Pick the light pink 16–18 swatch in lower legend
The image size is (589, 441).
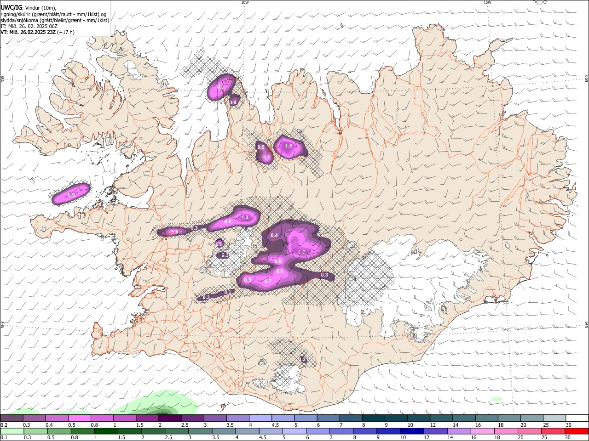[483, 431]
